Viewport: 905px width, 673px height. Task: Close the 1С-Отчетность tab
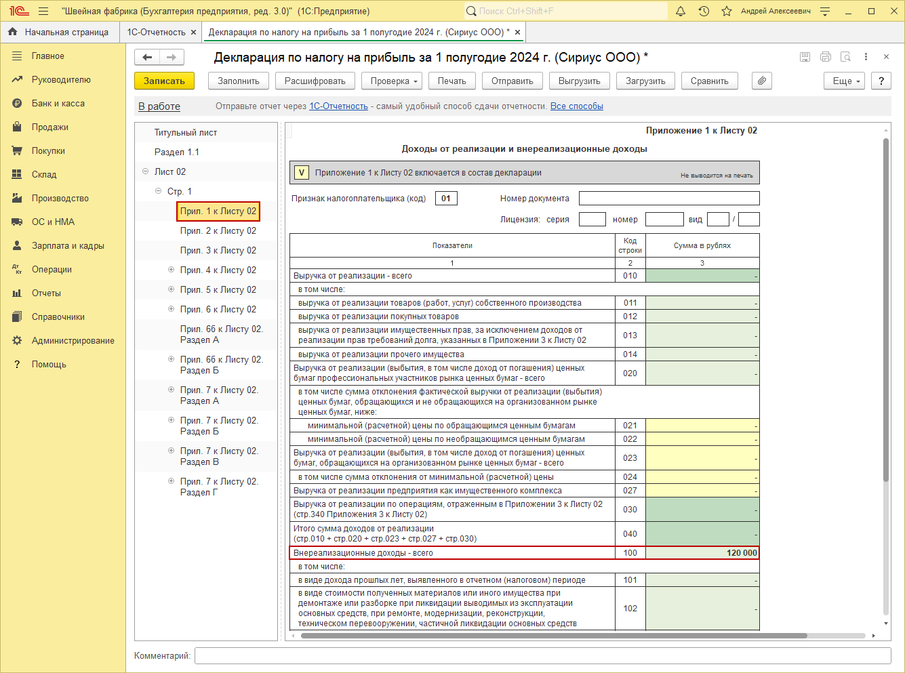(194, 32)
